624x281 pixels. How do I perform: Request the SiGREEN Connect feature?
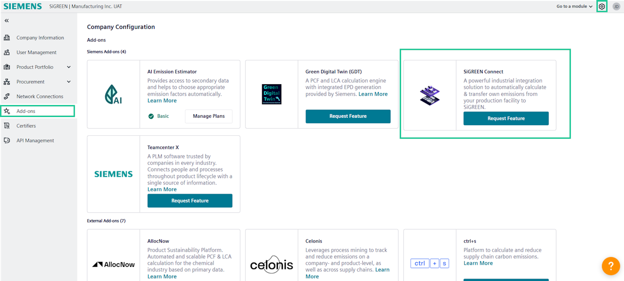click(506, 118)
